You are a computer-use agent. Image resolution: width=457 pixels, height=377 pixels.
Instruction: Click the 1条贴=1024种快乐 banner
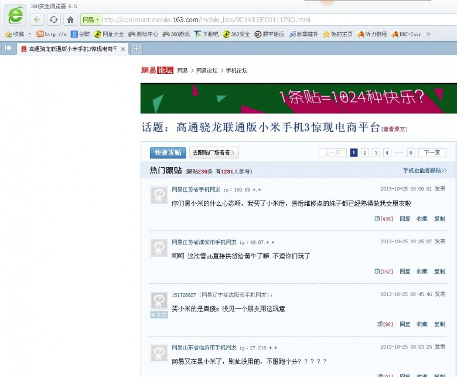(299, 99)
